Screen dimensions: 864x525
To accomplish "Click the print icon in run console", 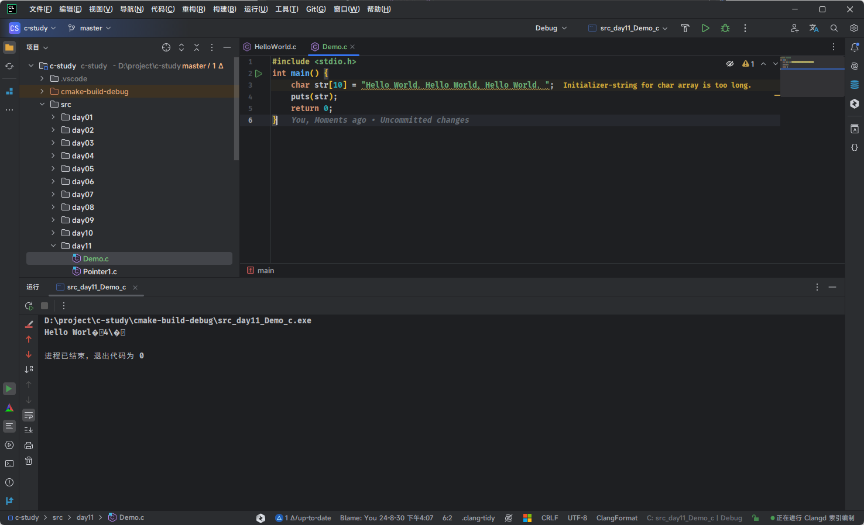I will click(29, 445).
